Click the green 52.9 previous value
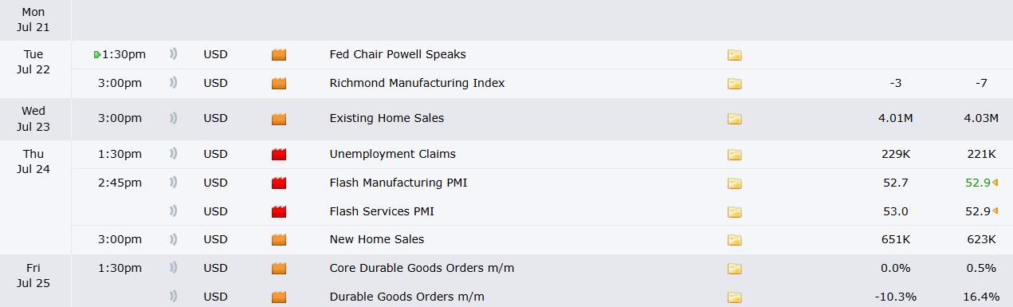Image resolution: width=1013 pixels, height=307 pixels. click(977, 183)
